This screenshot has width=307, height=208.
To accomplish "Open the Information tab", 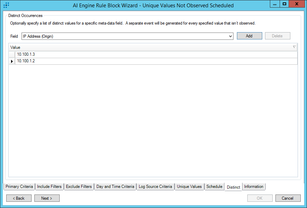I will pos(254,187).
